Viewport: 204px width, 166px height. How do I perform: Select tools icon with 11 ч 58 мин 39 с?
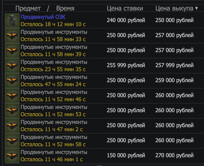[12, 51]
